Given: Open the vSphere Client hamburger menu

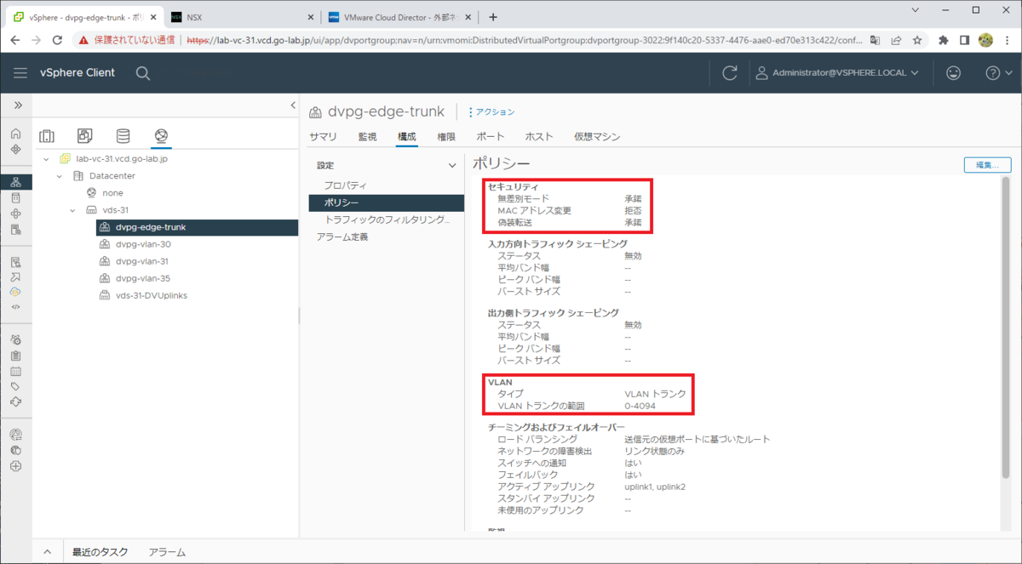Looking at the screenshot, I should point(20,73).
